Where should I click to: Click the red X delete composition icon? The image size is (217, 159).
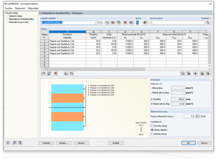click(x=125, y=22)
